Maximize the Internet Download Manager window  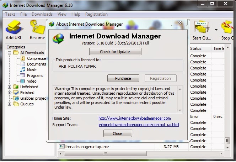coord(212,4)
